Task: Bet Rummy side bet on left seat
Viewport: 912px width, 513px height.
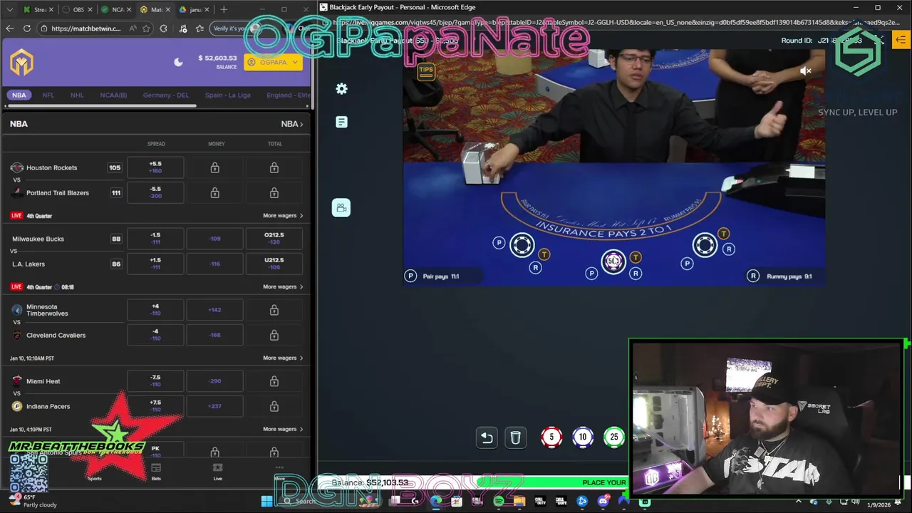Action: click(535, 267)
